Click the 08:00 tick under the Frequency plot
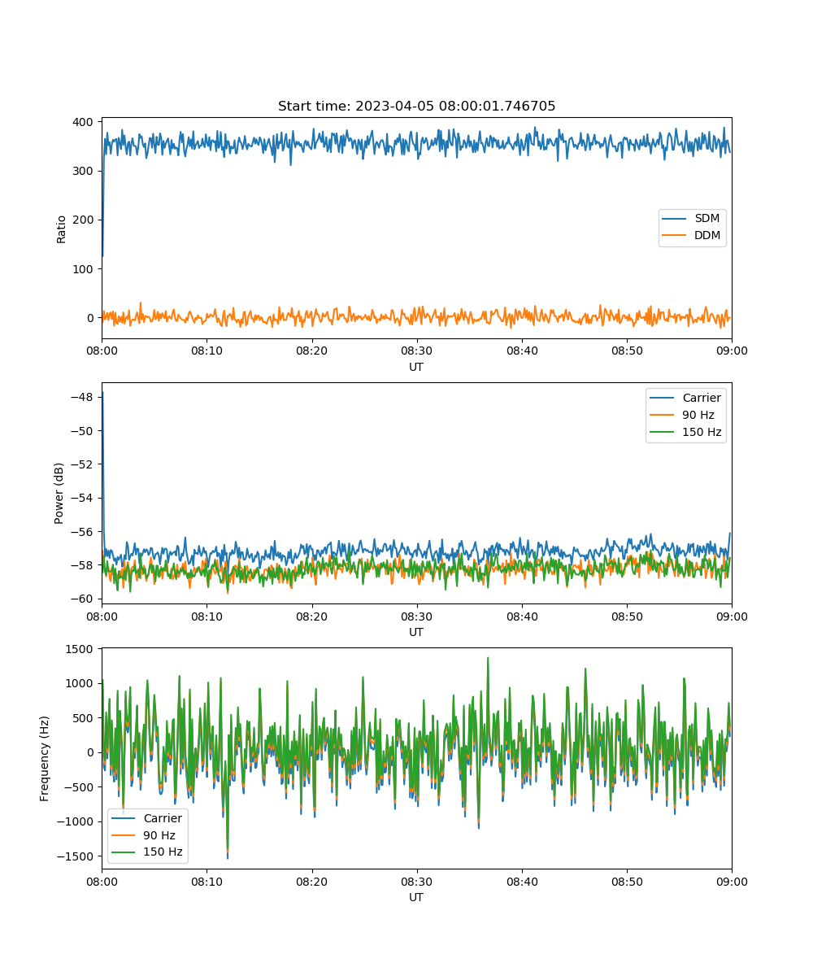This screenshot has height=976, width=813. [102, 881]
